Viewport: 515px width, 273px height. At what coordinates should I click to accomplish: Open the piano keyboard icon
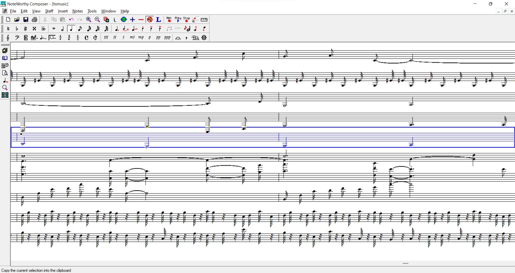tap(204, 20)
